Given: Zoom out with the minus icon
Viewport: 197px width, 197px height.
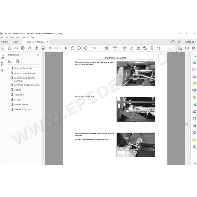Looking at the screenshot, I should click(79, 48).
